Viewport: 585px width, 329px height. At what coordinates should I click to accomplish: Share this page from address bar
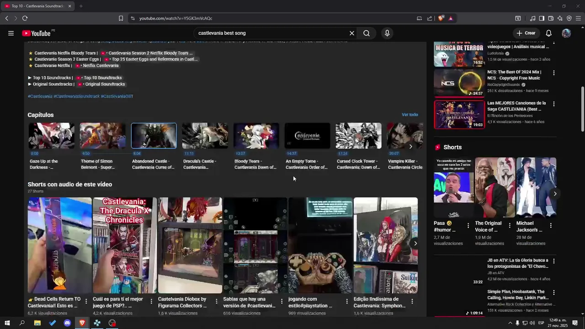[x=430, y=18]
